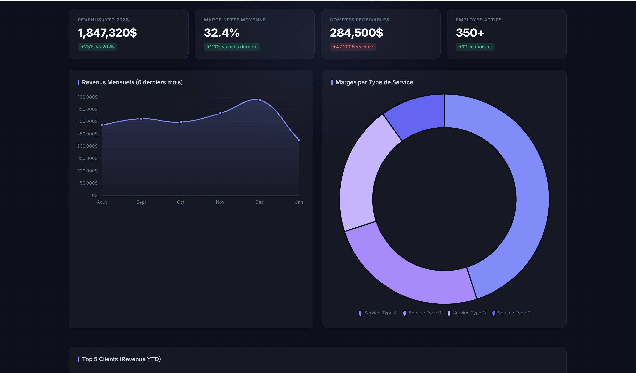Screen dimensions: 636x373
Task: Click the +12 ce mois-ci badge
Action: tap(475, 47)
